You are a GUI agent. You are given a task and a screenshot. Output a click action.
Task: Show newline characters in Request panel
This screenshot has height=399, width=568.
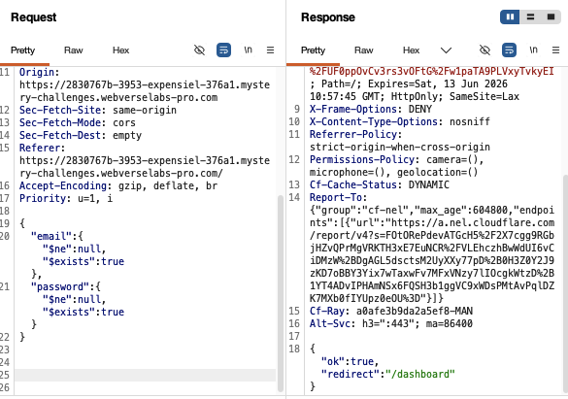(x=248, y=50)
